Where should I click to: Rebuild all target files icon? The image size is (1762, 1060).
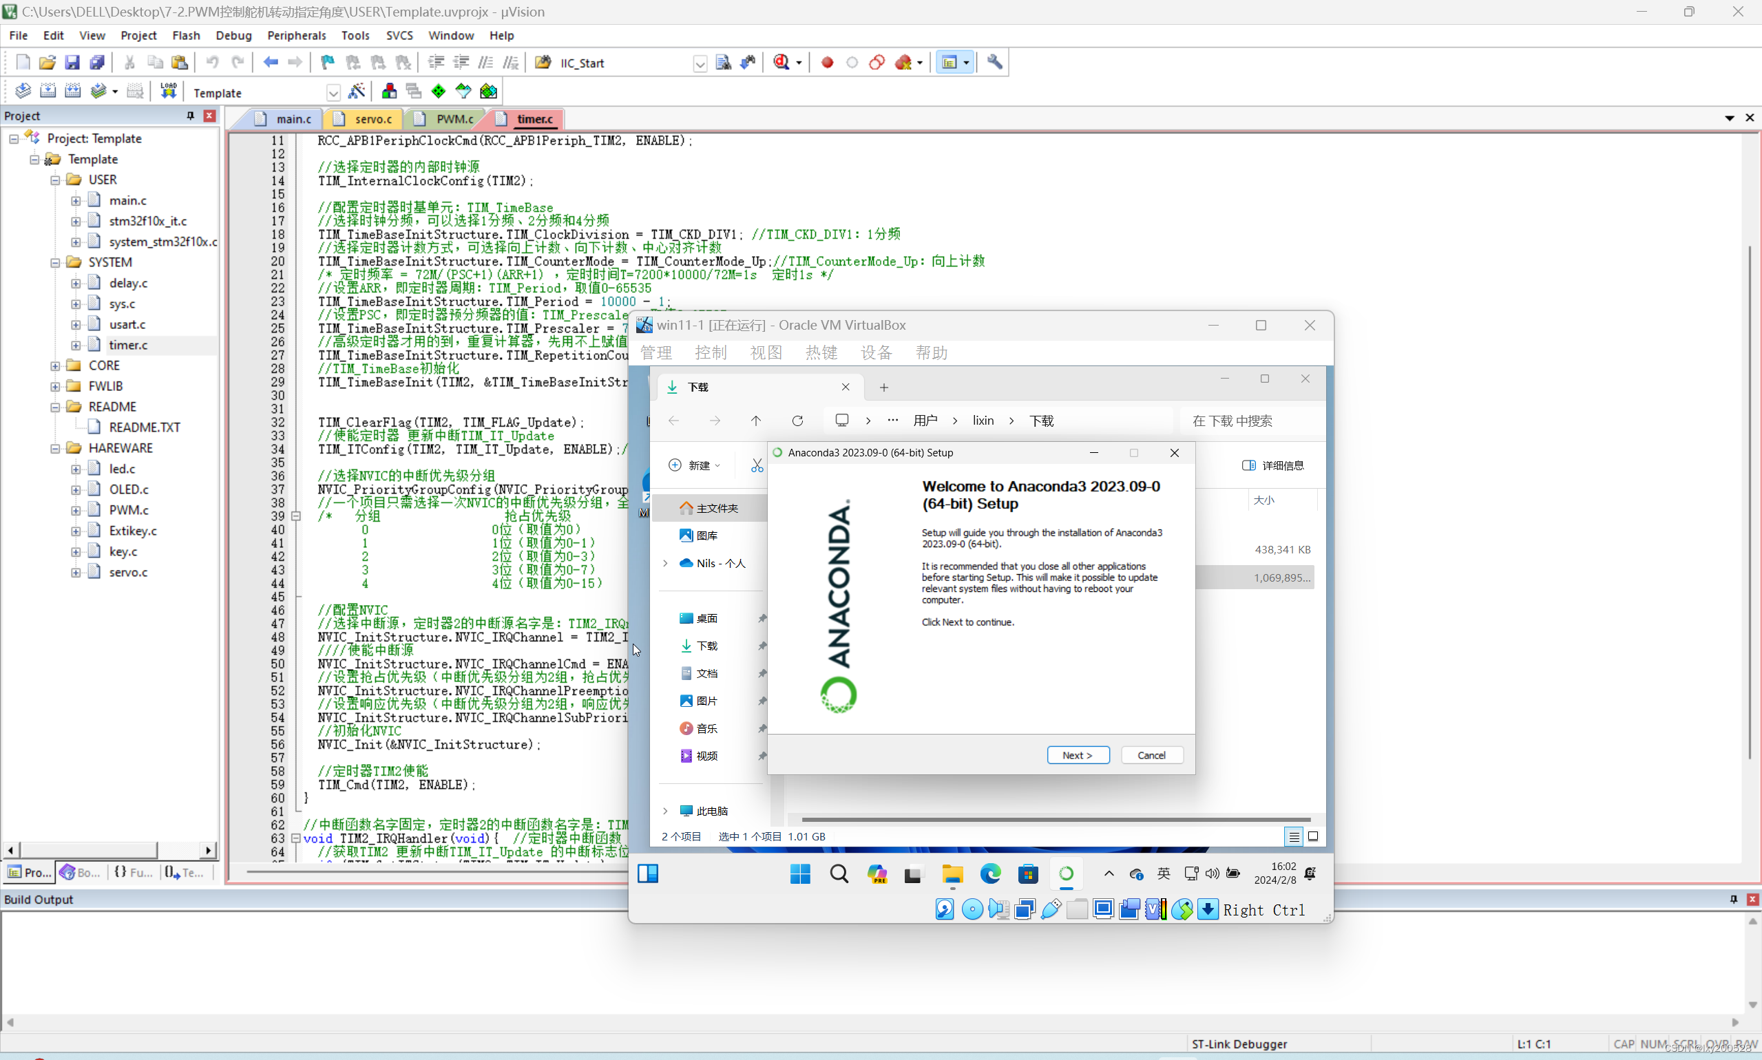(73, 92)
